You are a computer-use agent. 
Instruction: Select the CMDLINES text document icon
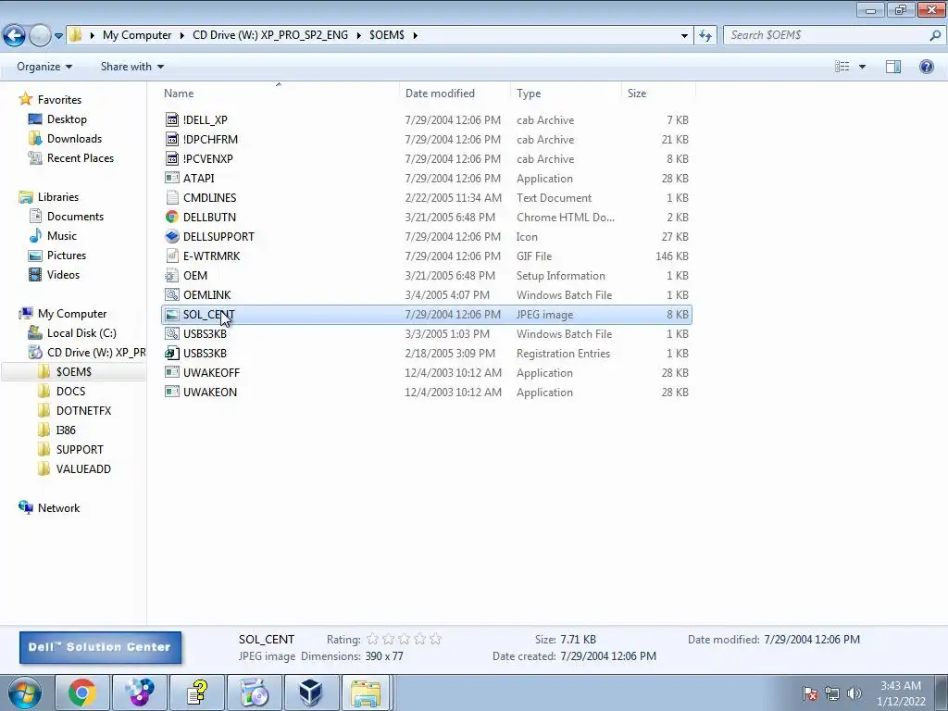pos(172,198)
